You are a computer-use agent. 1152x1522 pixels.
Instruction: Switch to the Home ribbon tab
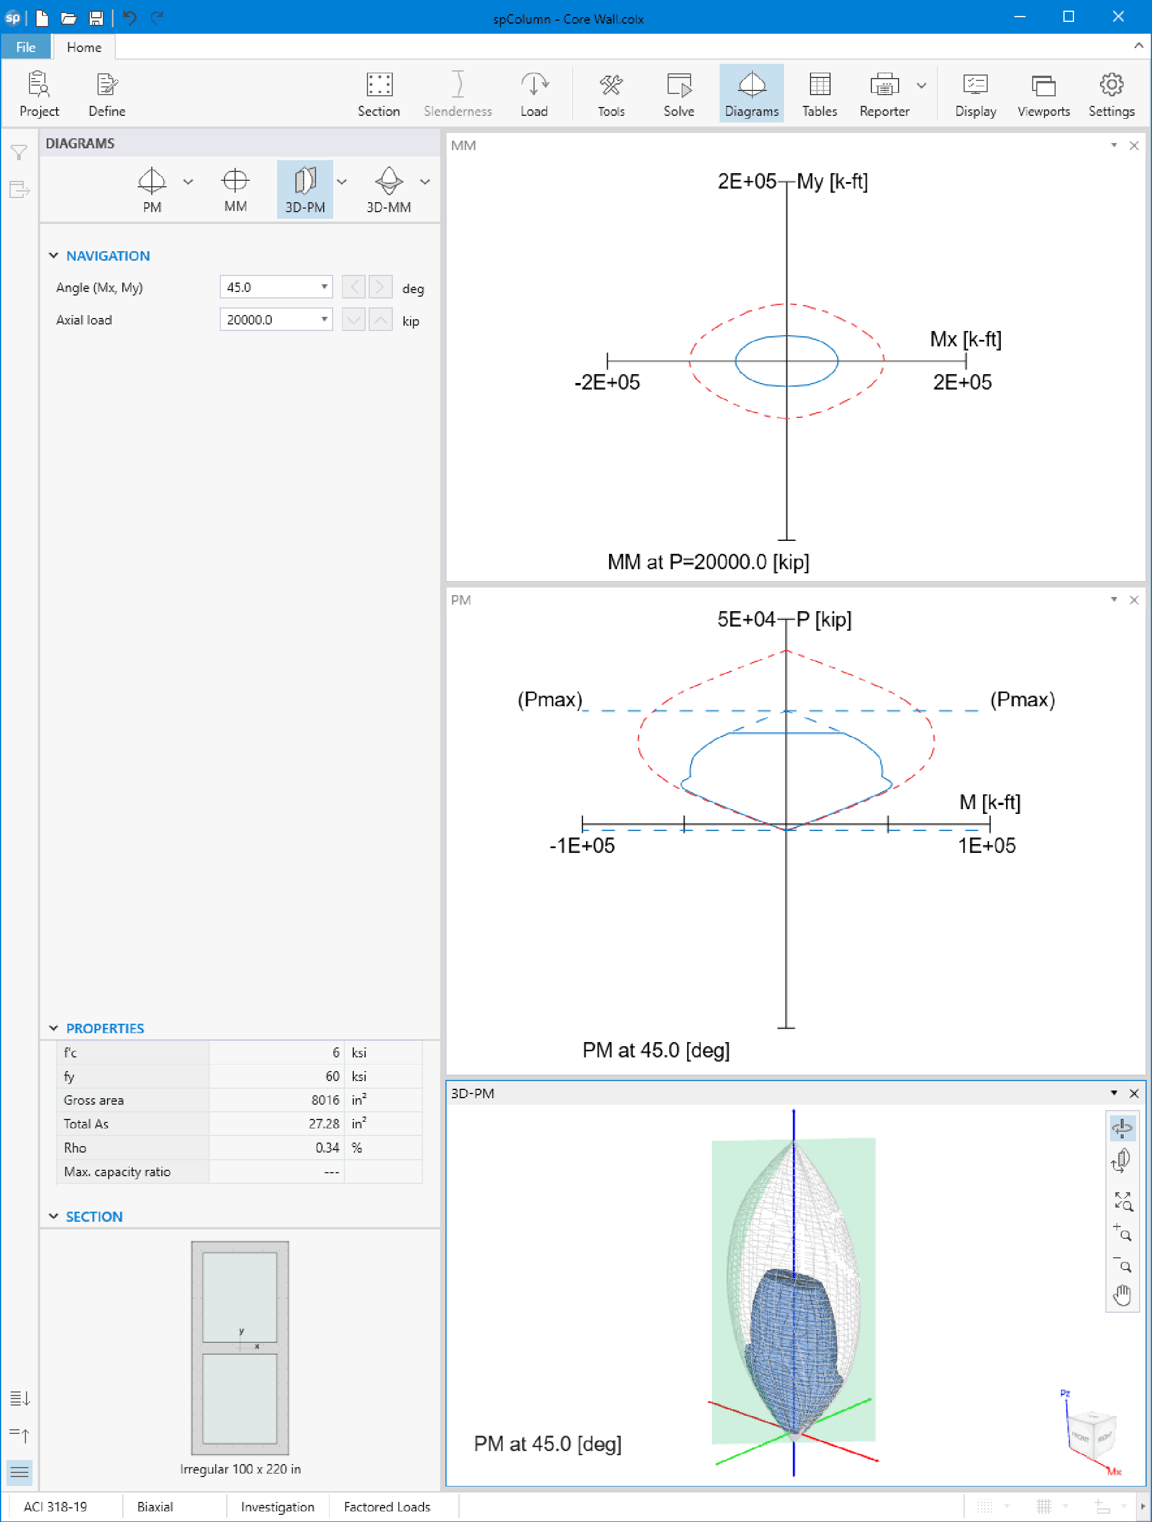(x=84, y=47)
